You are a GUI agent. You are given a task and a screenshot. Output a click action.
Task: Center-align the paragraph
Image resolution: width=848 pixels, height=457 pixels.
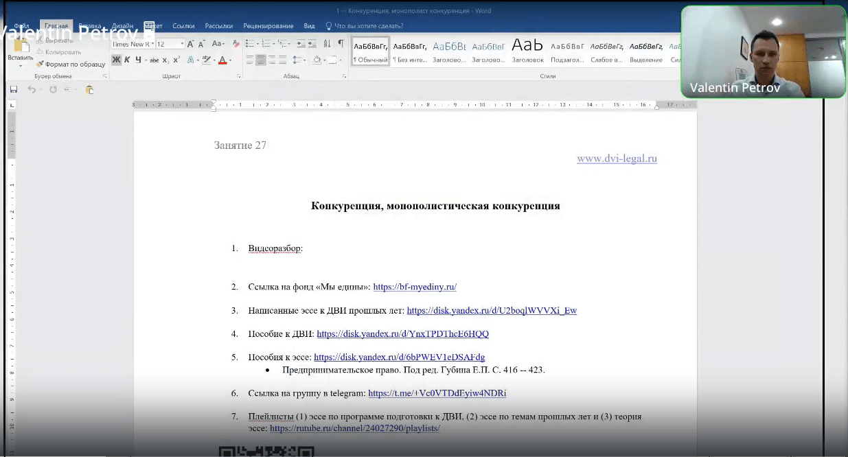(x=262, y=60)
